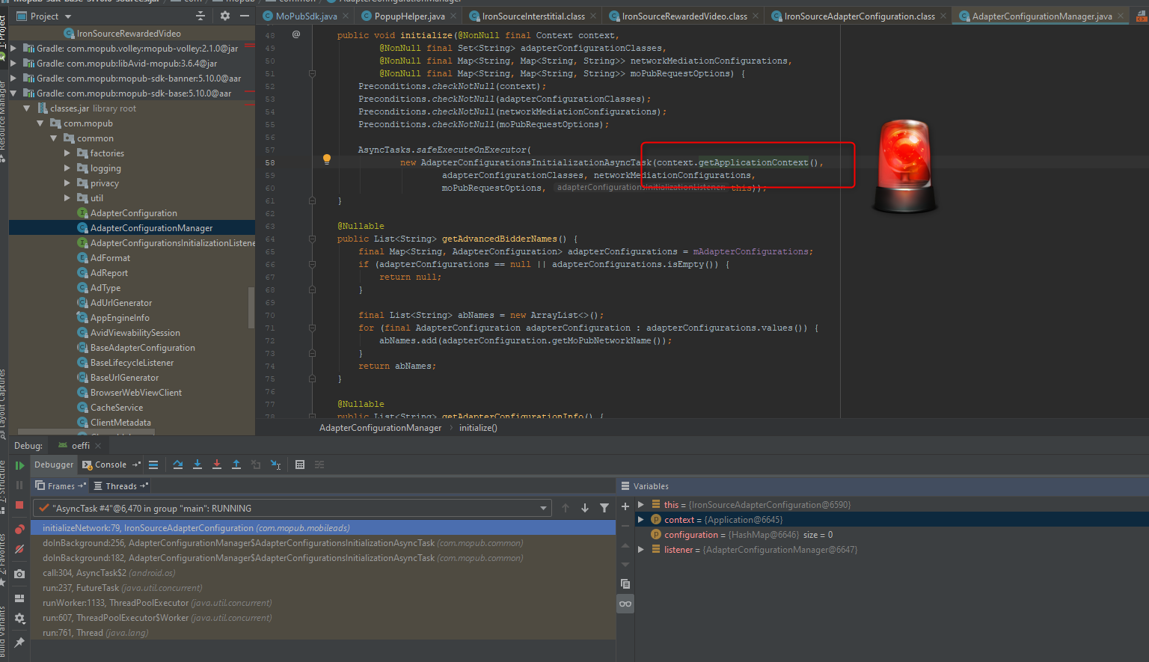Select the doInBackground:256 stack frame
Viewport: 1149px width, 662px height.
pos(323,543)
